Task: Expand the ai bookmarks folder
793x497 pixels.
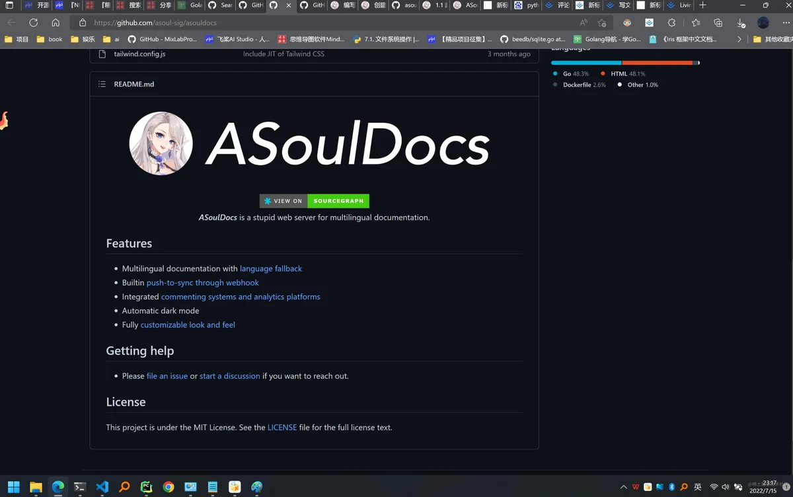Action: pos(112,39)
